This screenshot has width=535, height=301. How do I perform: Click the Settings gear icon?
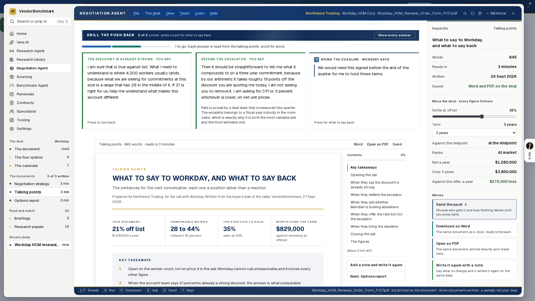click(12, 129)
